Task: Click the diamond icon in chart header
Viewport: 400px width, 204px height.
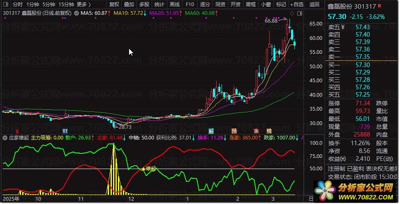Action: coord(292,13)
